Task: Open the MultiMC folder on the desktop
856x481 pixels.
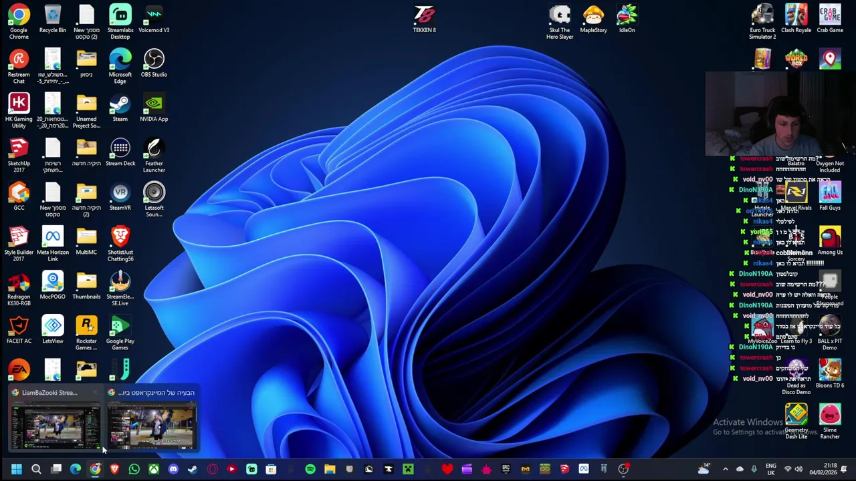Action: pyautogui.click(x=86, y=241)
